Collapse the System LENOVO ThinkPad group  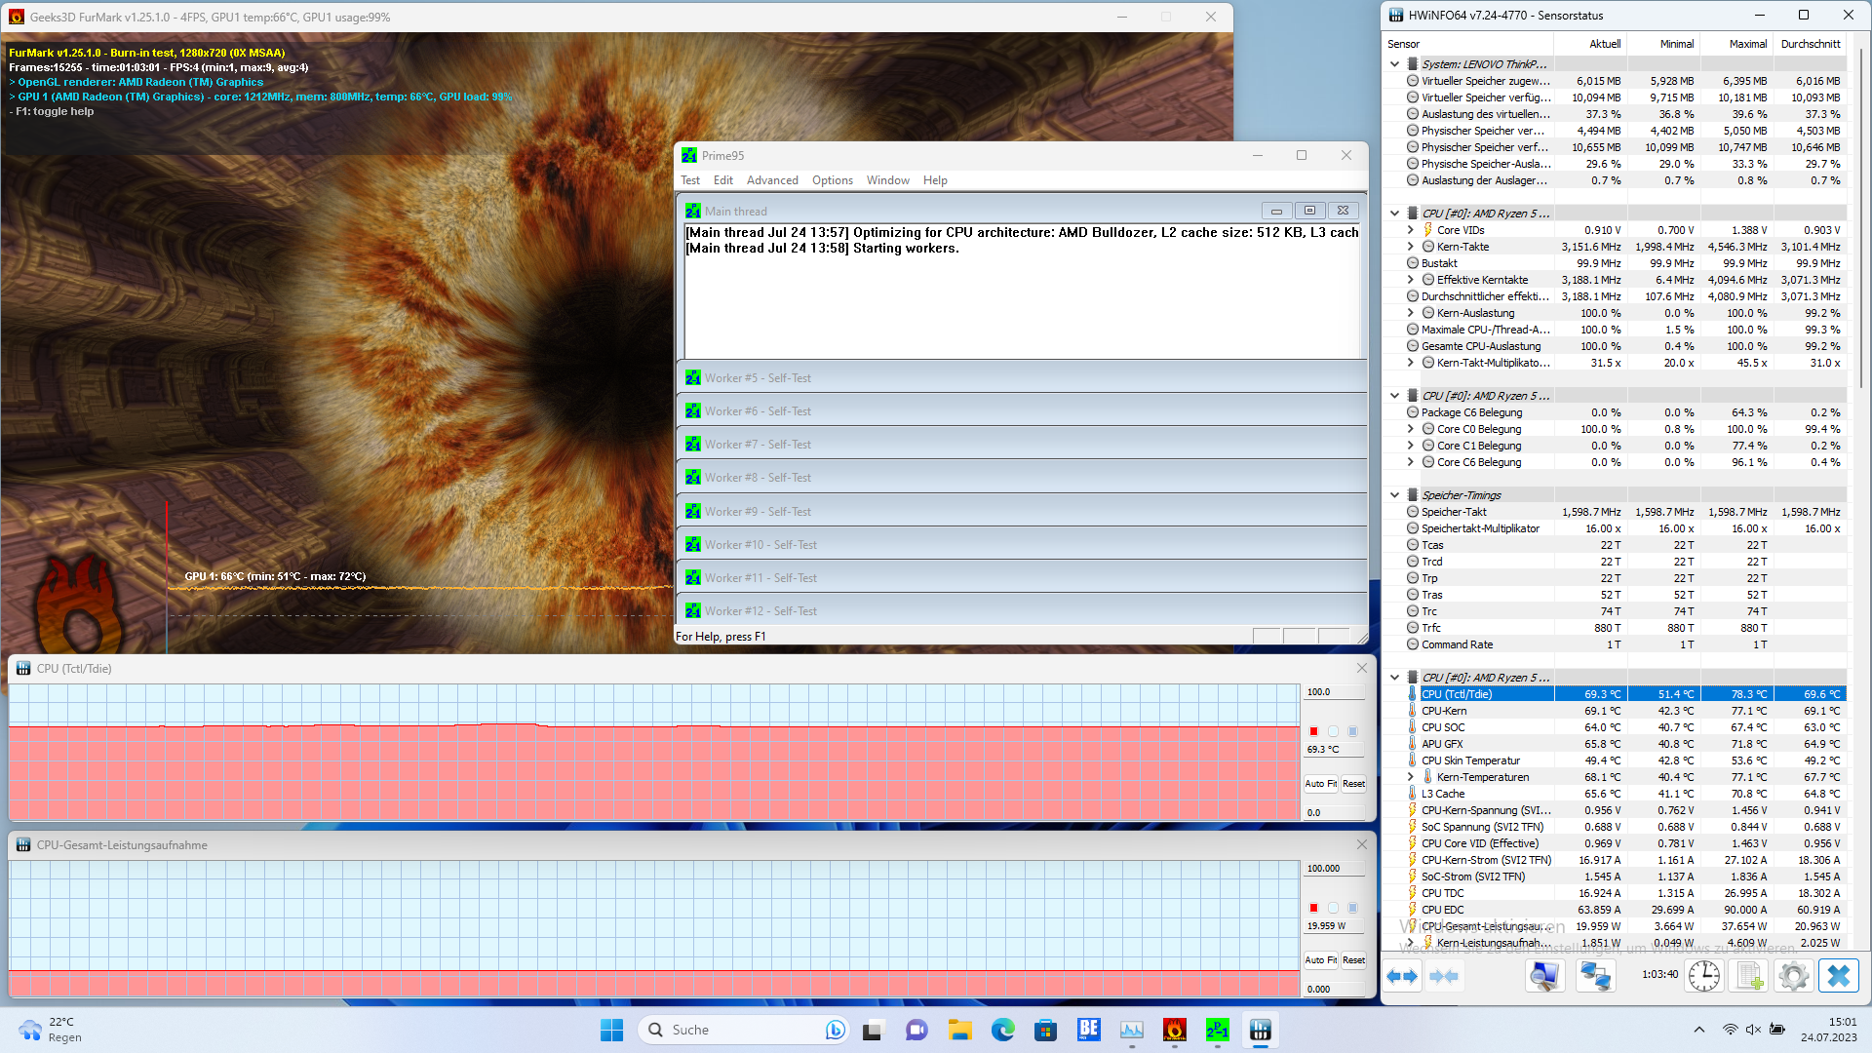(1394, 64)
